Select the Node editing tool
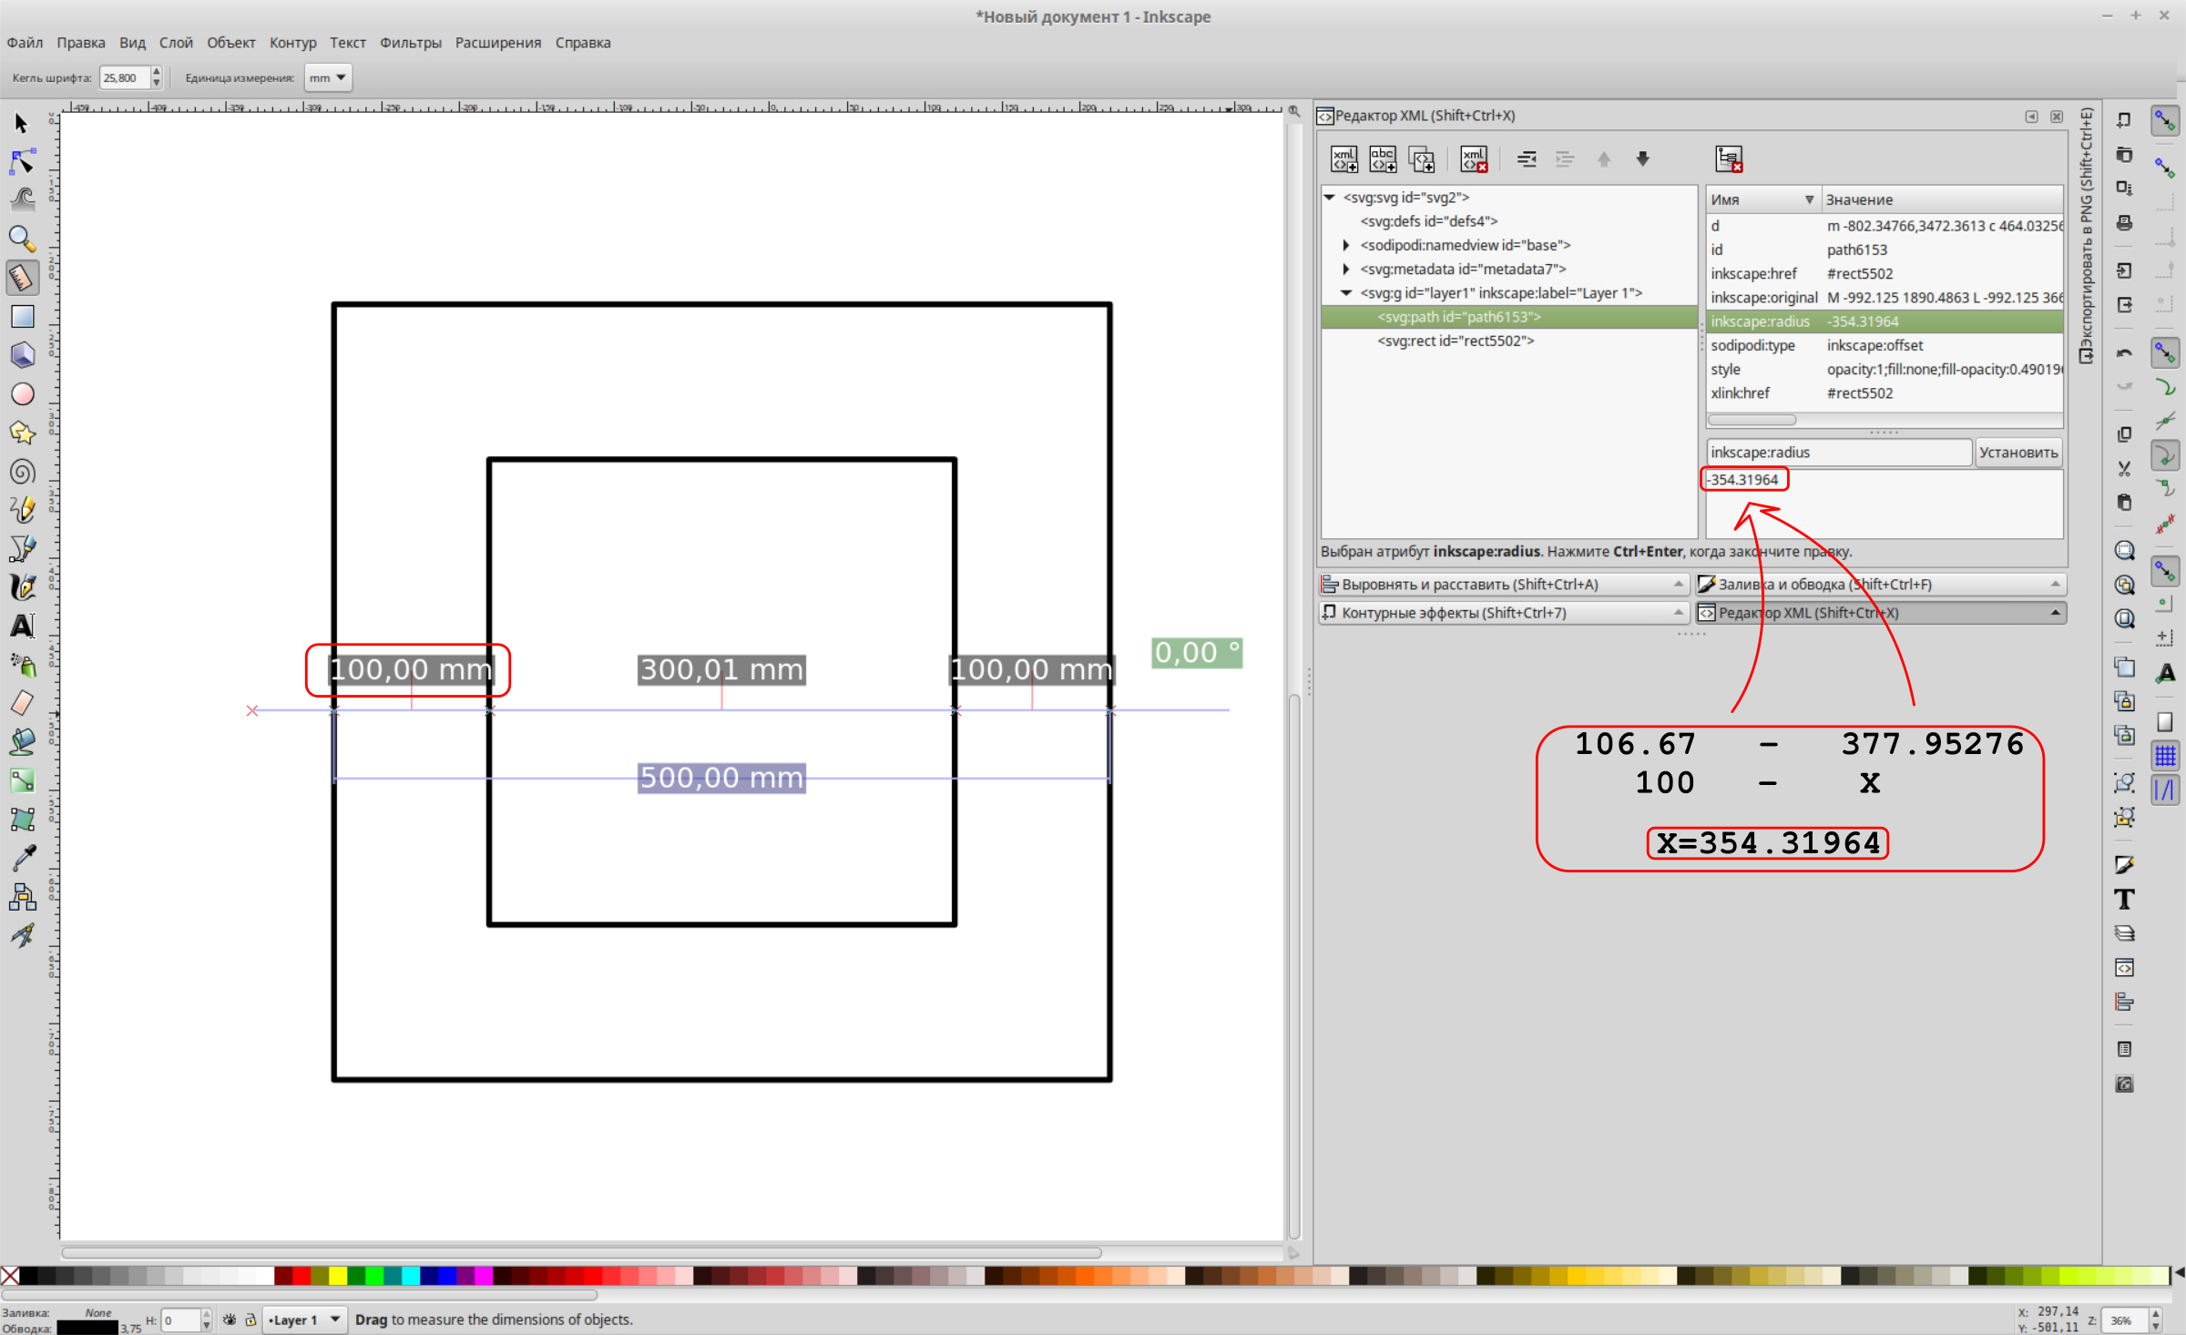Image resolution: width=2186 pixels, height=1335 pixels. [x=22, y=162]
